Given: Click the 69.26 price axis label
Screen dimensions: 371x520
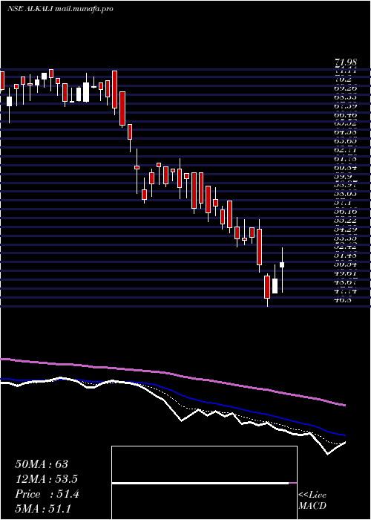Looking at the screenshot, I should (345, 88).
